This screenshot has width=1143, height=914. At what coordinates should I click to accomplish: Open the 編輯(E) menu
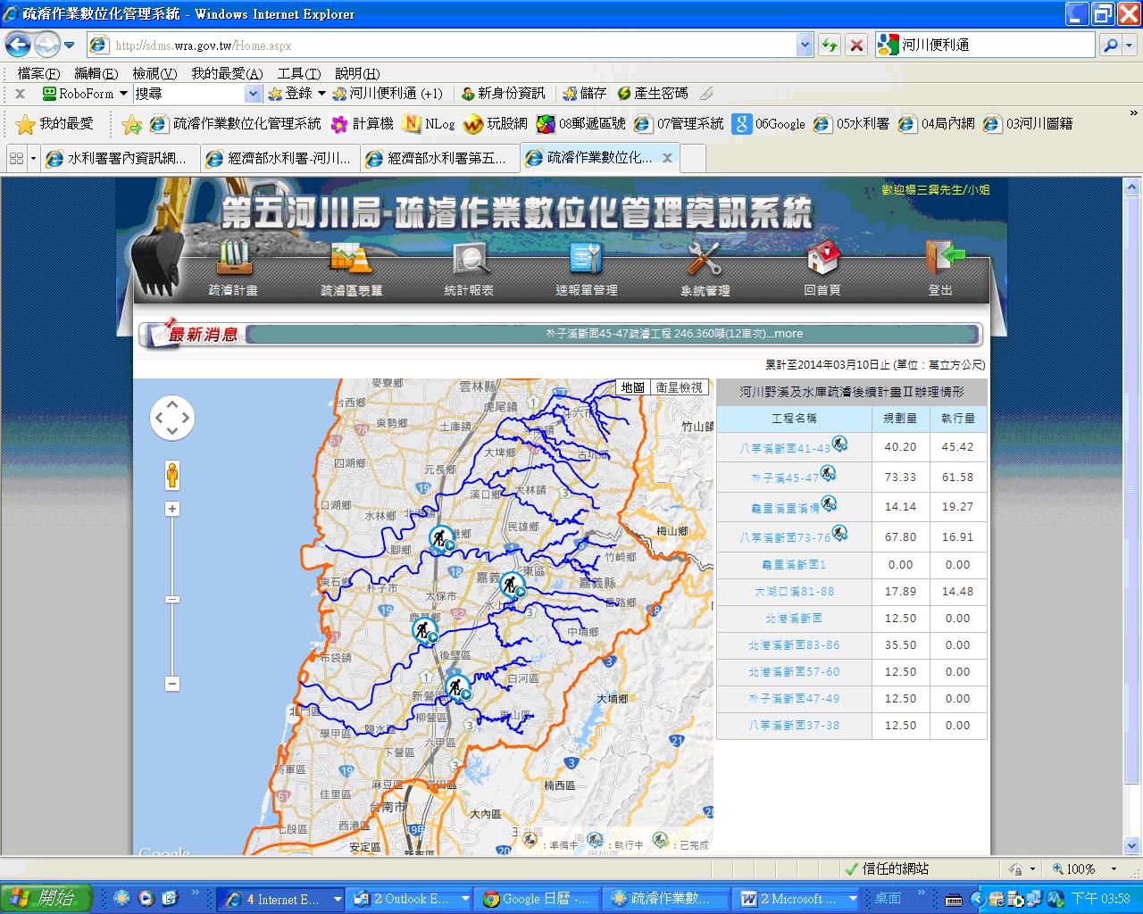pyautogui.click(x=96, y=73)
